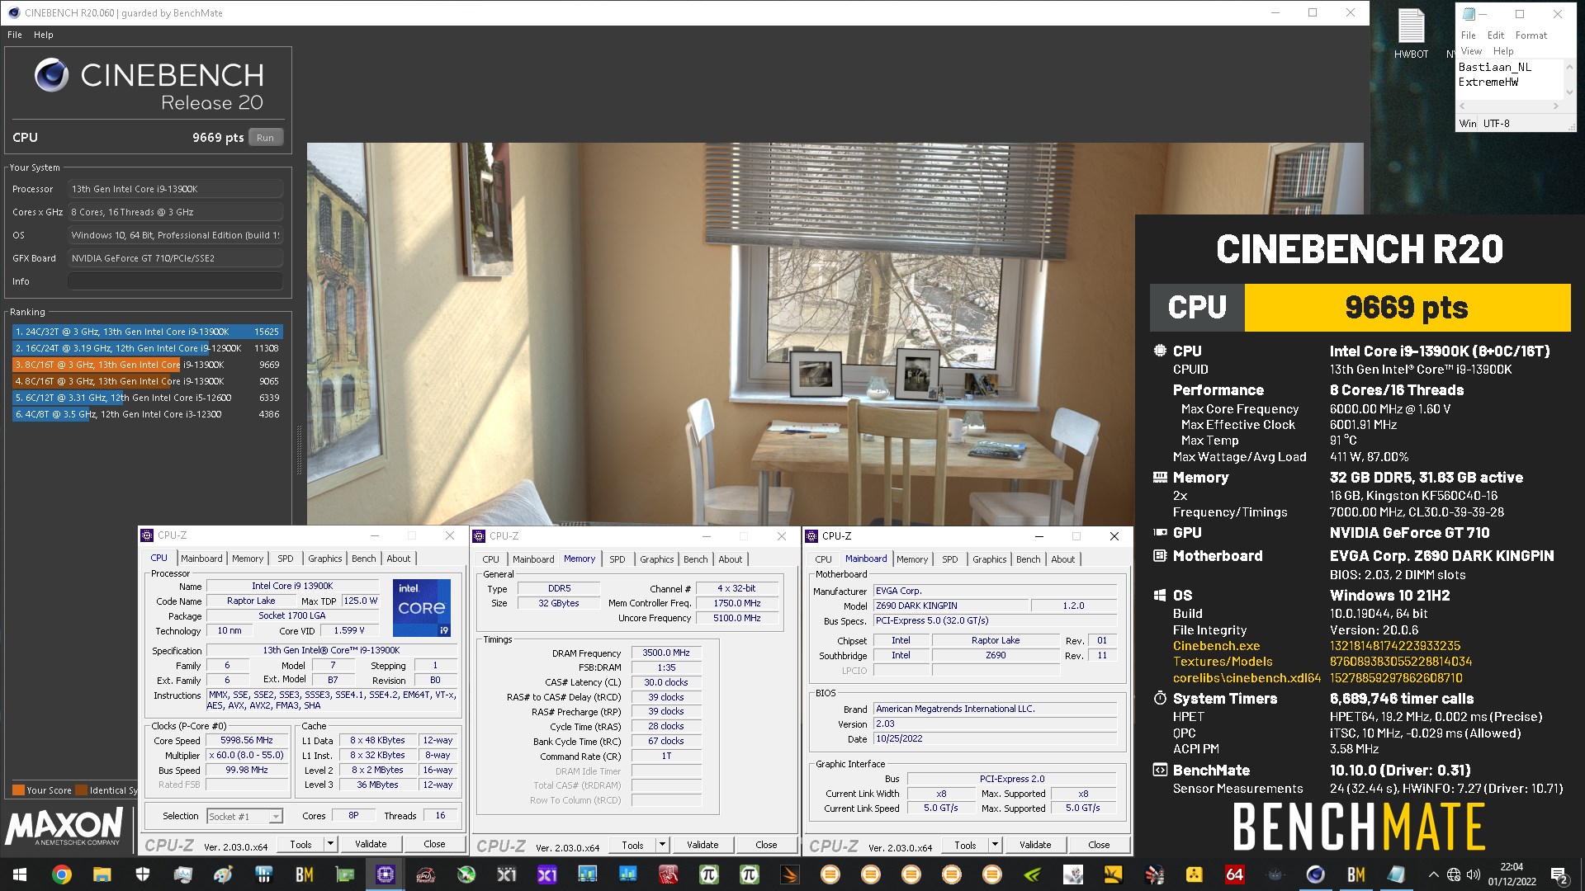
Task: Open Graphics tab in Mainboard CPU-Z window
Action: pyautogui.click(x=989, y=559)
